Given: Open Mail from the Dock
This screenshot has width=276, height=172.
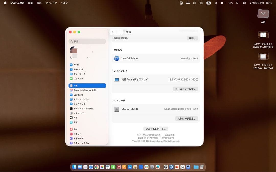Looking at the screenshot, I should (x=80, y=167).
